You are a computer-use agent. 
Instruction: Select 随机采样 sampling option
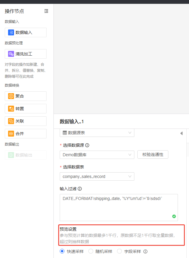[x=90, y=251]
